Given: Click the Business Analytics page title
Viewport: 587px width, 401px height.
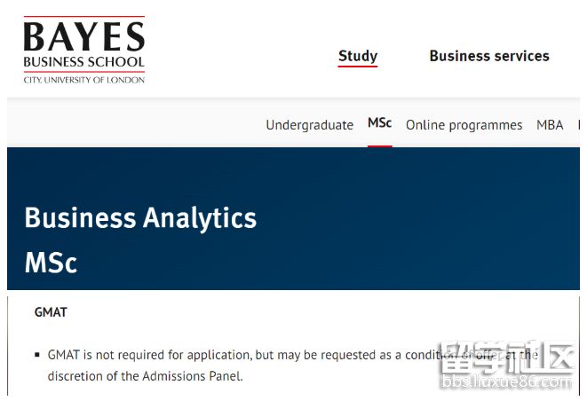Looking at the screenshot, I should tap(140, 217).
